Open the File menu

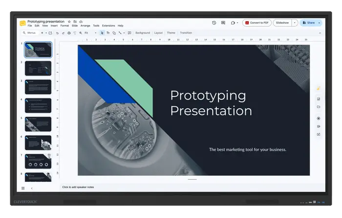coord(30,26)
